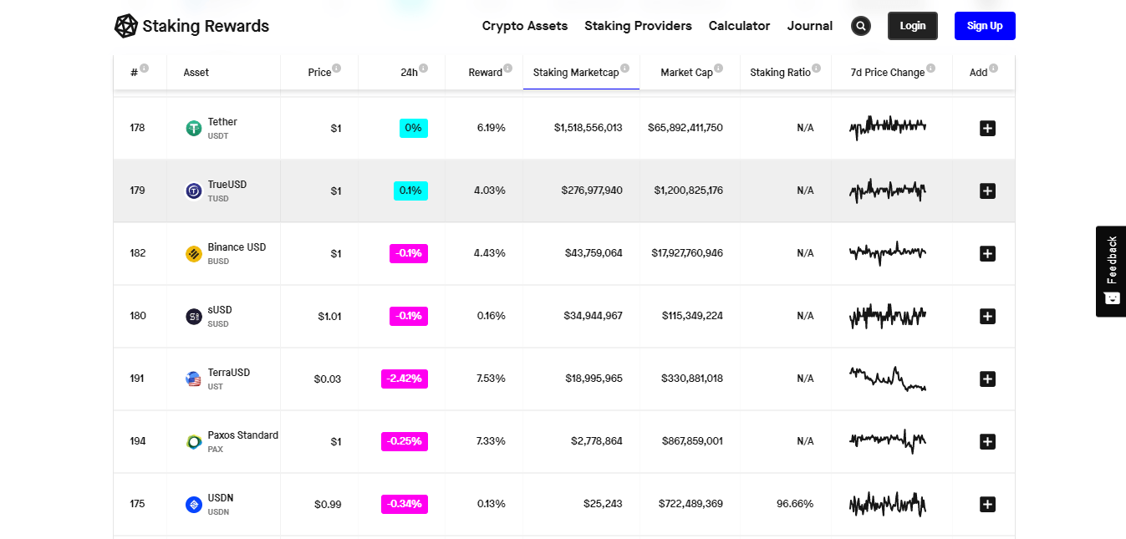This screenshot has width=1126, height=539.
Task: Click the TrueUSD coin icon
Action: (x=194, y=191)
